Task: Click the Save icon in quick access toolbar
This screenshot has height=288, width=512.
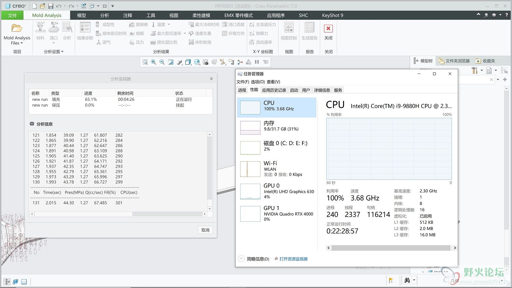Action: click(x=51, y=6)
